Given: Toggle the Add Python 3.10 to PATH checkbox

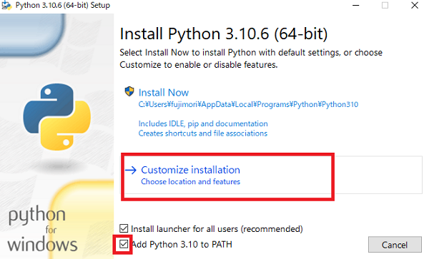Looking at the screenshot, I should [x=124, y=244].
